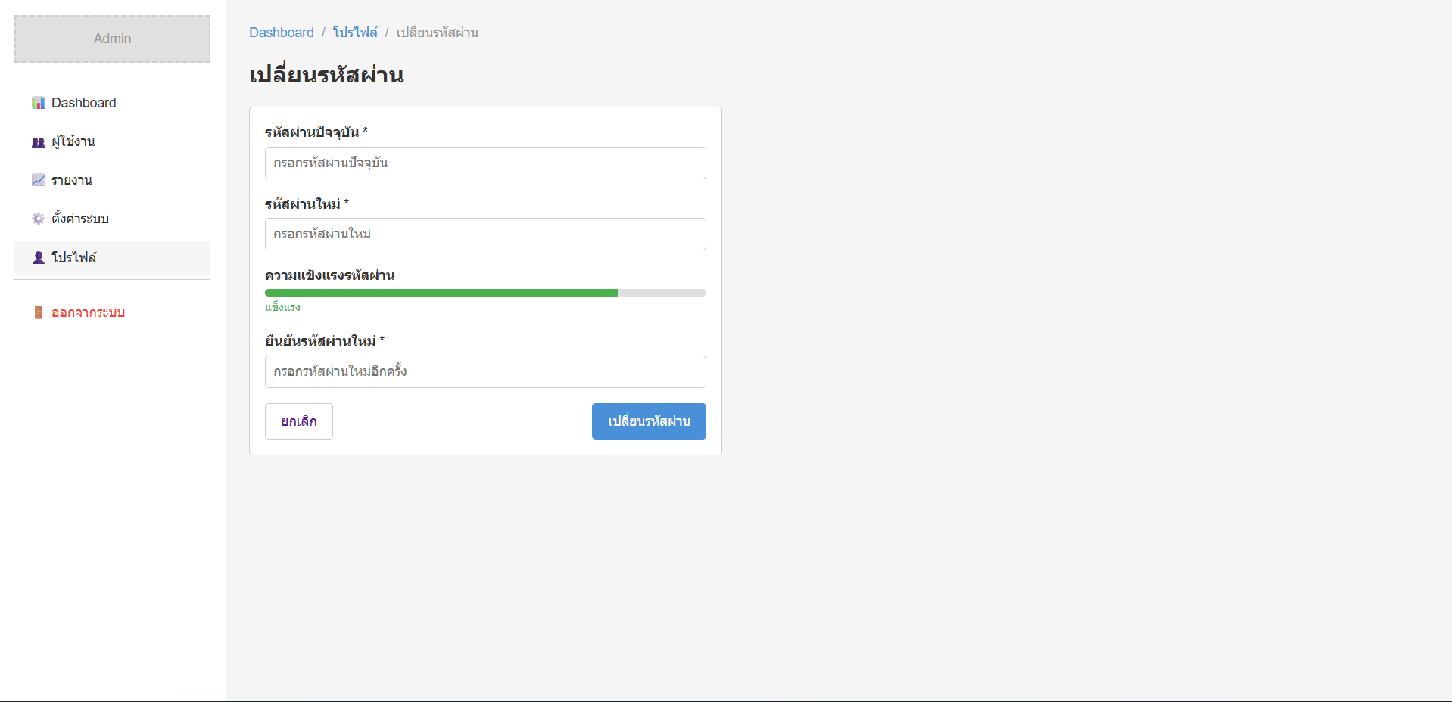Click the โปรไฟล์ breadcrumb link
Image resolution: width=1452 pixels, height=702 pixels.
355,33
